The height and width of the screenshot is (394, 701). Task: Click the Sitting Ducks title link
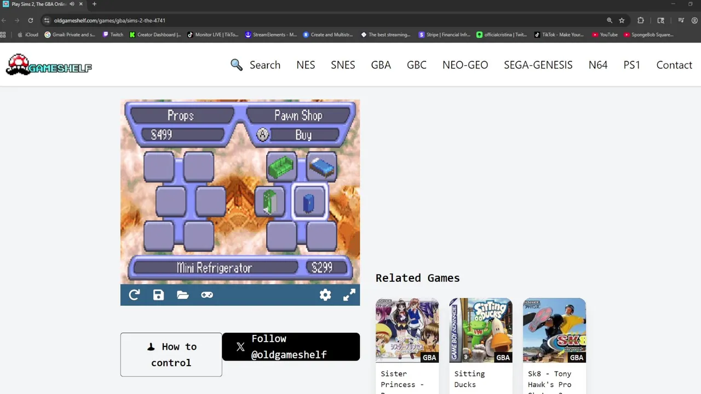coord(469,379)
